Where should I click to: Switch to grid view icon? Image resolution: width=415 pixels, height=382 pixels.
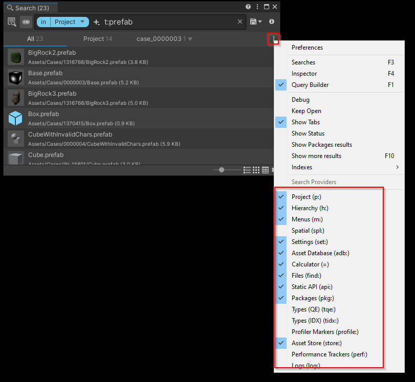[x=256, y=170]
